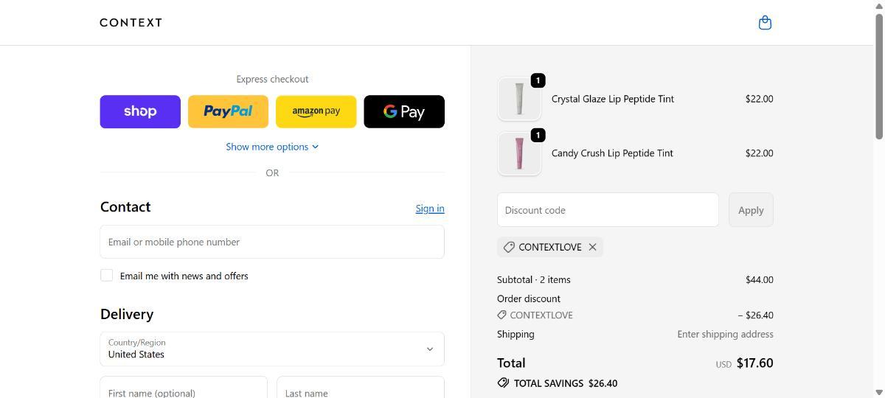Click the Sign in link

430,209
